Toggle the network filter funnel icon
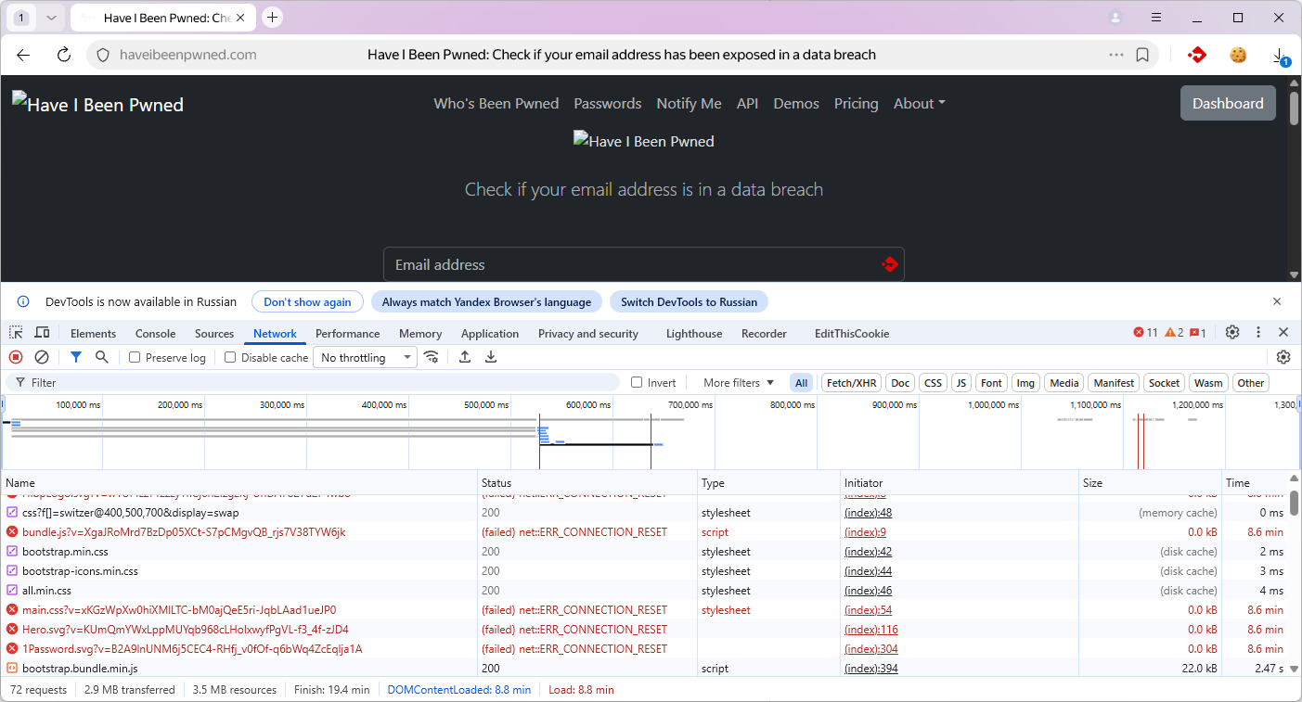 [x=76, y=357]
